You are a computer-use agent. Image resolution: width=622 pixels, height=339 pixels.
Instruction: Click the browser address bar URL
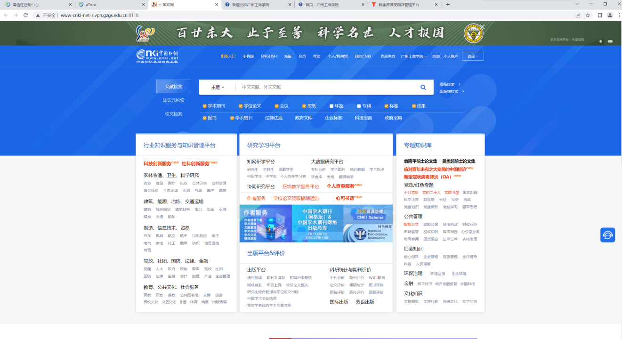point(99,15)
